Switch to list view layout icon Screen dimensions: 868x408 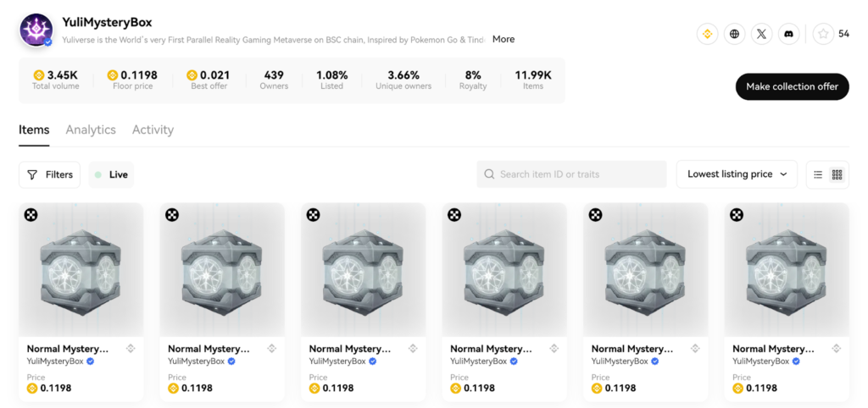pyautogui.click(x=818, y=174)
